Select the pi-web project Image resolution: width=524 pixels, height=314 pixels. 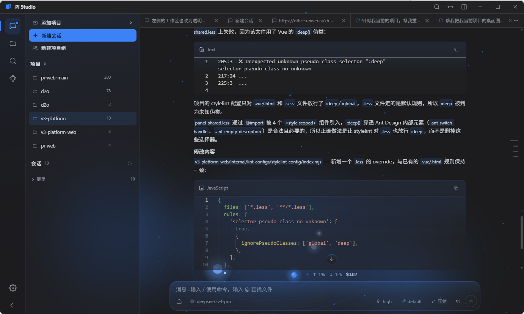pyautogui.click(x=83, y=146)
